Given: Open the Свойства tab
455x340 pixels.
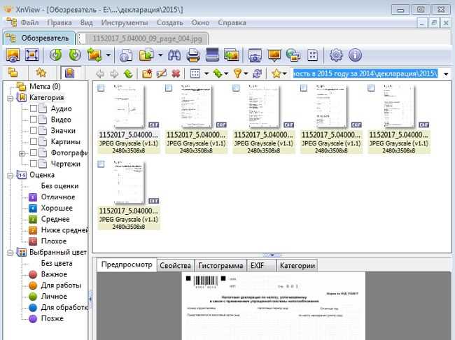Looking at the screenshot, I should 175,266.
